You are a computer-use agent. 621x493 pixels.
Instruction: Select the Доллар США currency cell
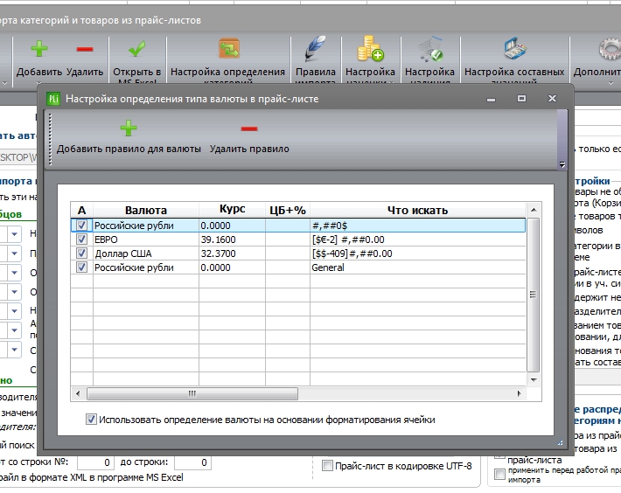tap(146, 253)
